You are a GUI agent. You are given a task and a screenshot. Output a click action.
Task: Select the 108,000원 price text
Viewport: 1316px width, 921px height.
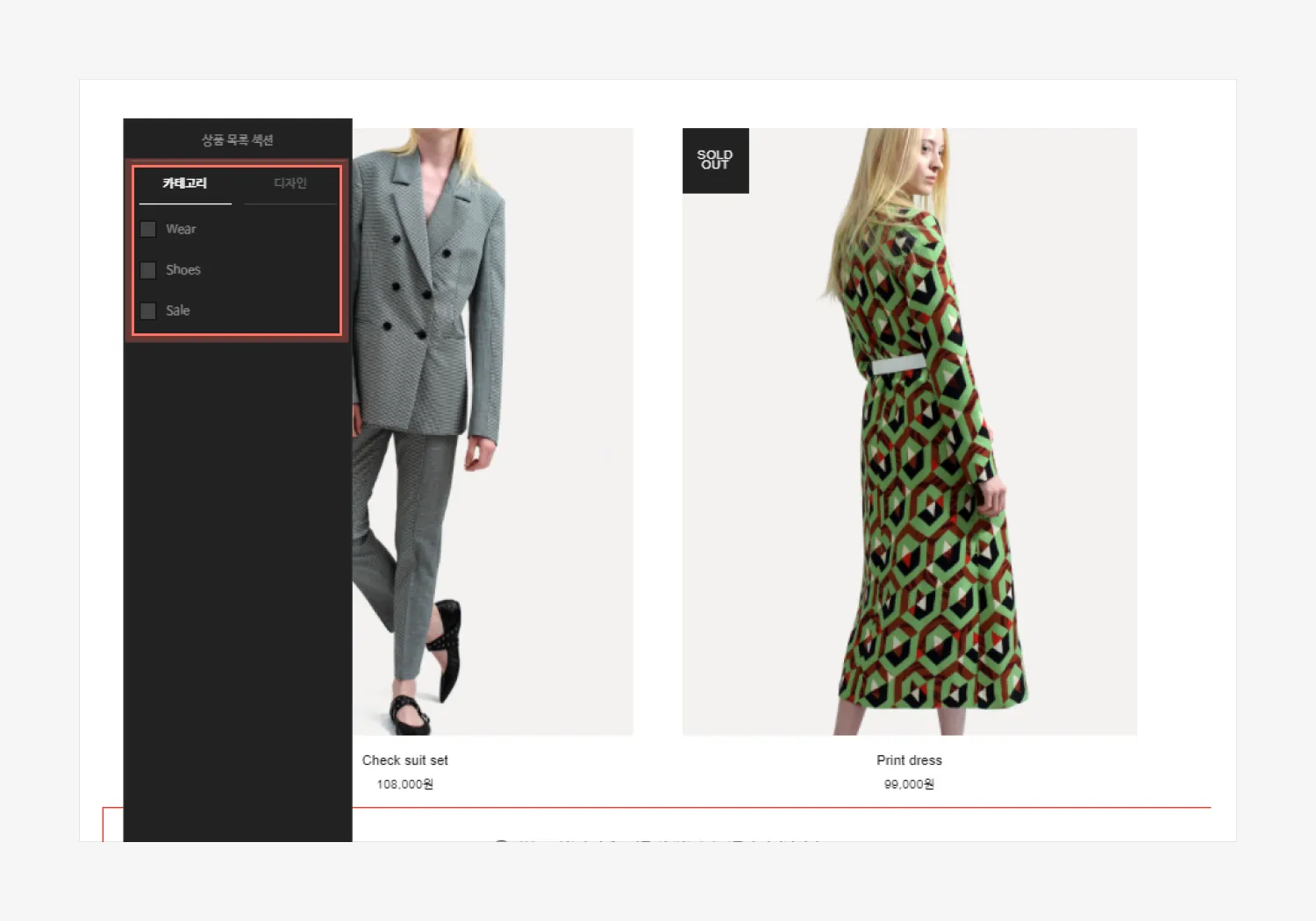coord(405,784)
